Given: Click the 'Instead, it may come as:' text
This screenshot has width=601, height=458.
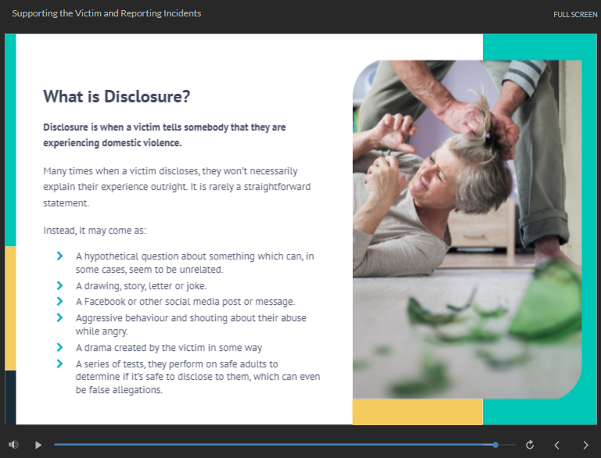Looking at the screenshot, I should pyautogui.click(x=95, y=231).
